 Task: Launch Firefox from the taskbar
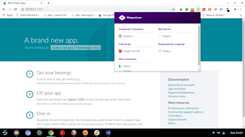tap(74, 133)
